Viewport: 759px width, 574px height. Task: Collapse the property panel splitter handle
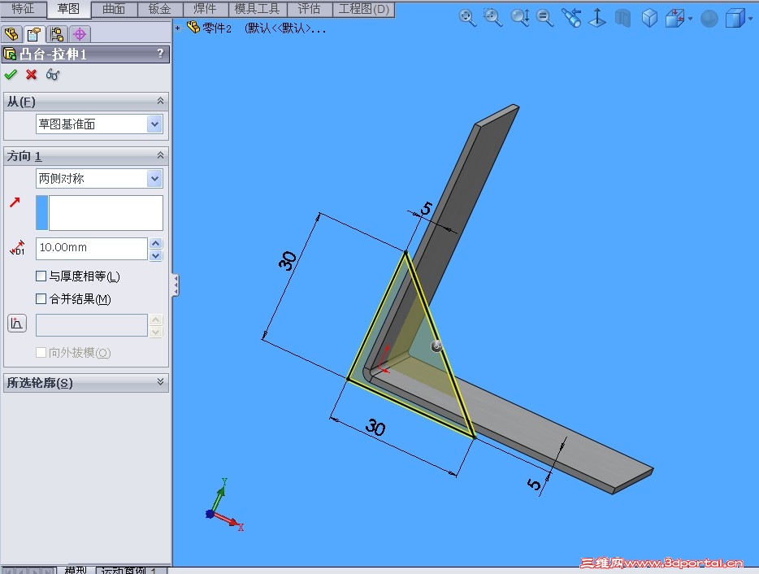coord(176,285)
